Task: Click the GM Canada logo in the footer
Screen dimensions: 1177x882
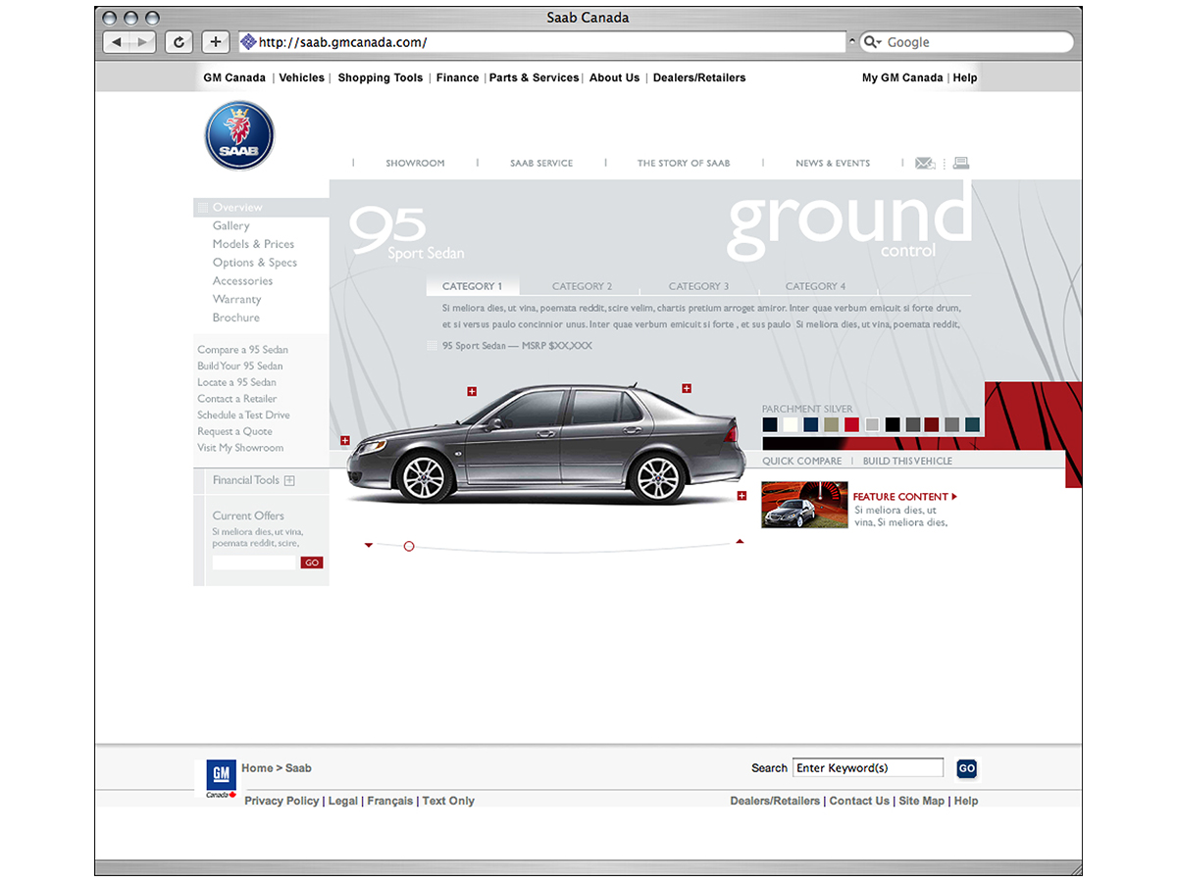Action: pos(221,778)
